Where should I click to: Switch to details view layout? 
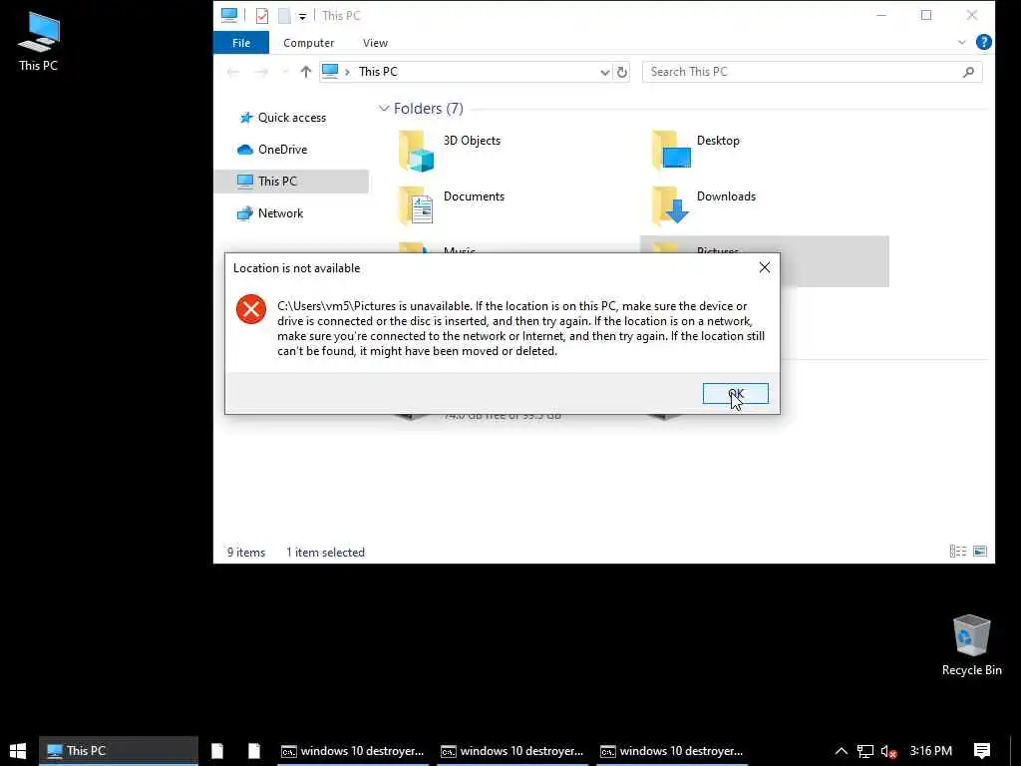point(958,552)
